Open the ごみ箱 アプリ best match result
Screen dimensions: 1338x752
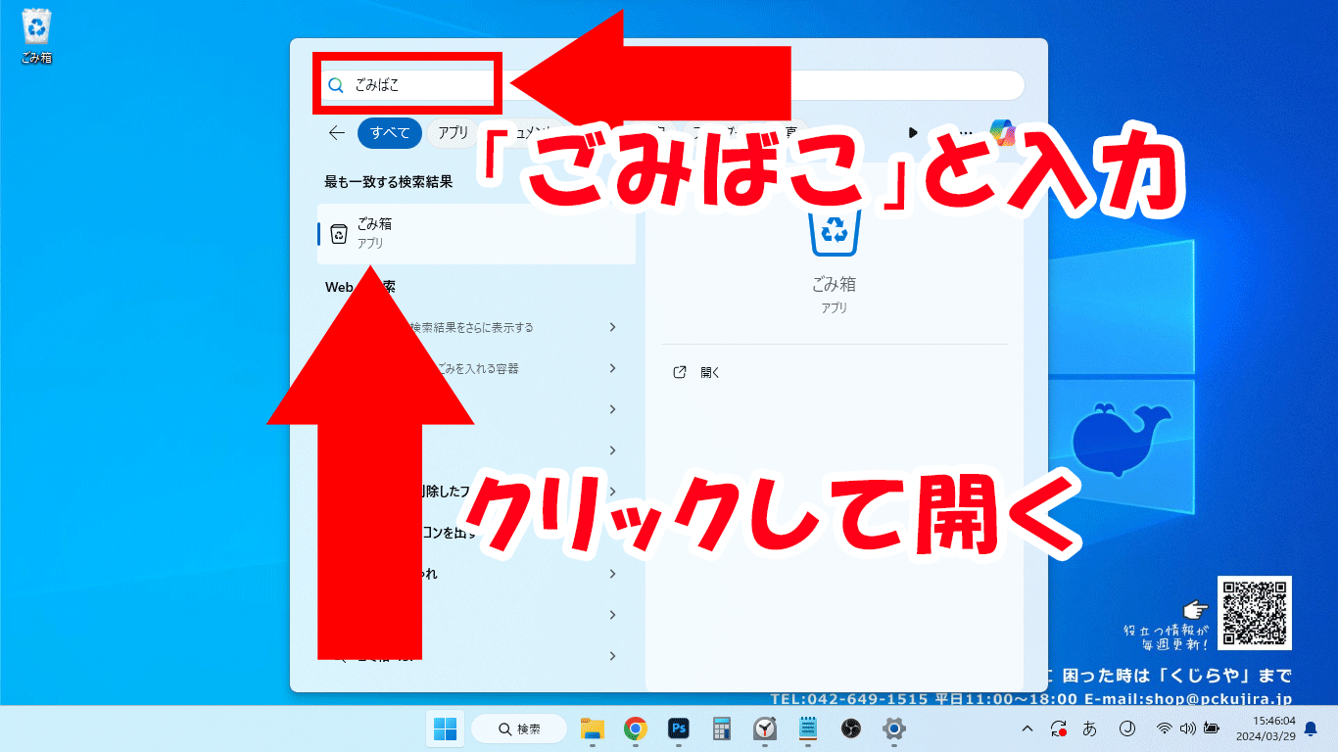pos(476,233)
